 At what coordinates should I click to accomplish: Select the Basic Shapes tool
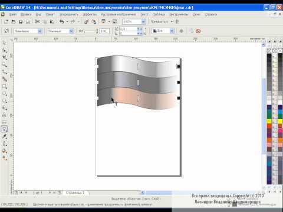(4, 108)
